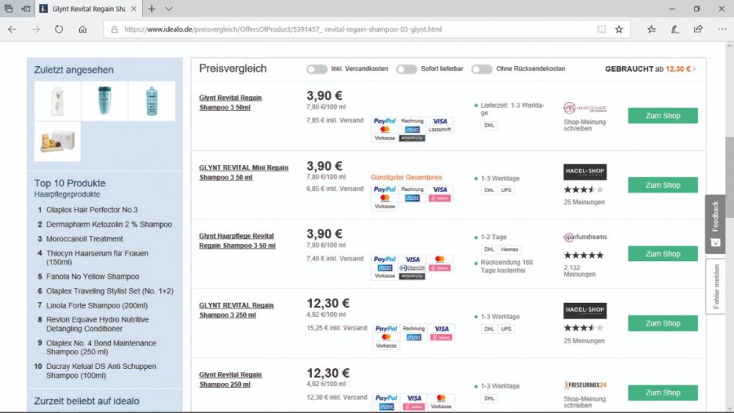Click the add notes pen icon
Screen dimensions: 734x413
coord(675,29)
